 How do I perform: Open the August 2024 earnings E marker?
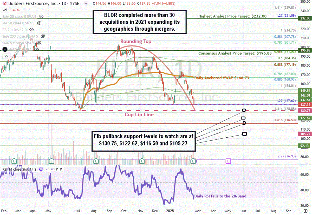(x=96, y=161)
